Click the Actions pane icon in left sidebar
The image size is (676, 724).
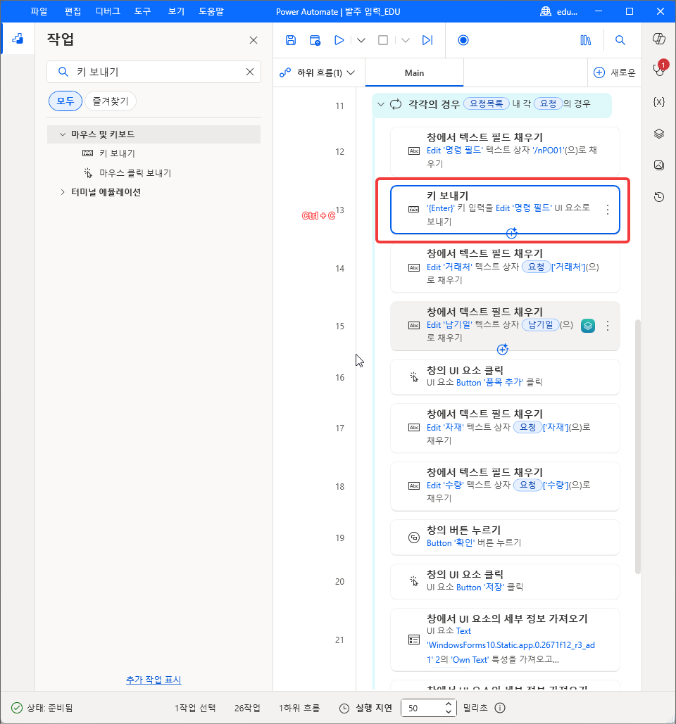tap(18, 39)
